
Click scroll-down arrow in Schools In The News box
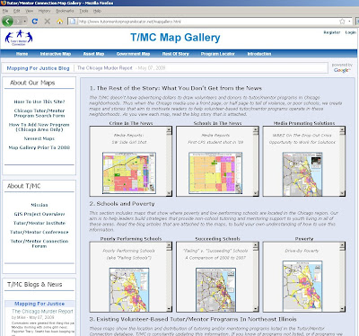(256, 193)
